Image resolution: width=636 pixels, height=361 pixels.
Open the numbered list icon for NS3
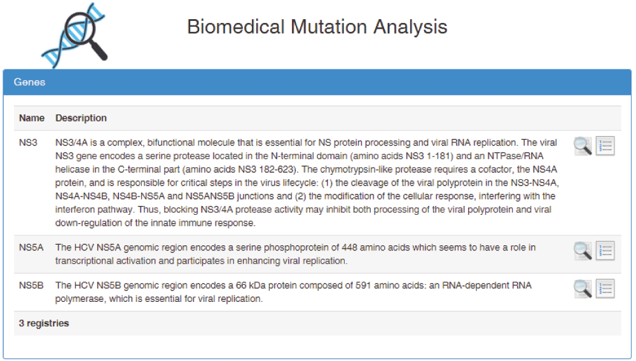(605, 146)
